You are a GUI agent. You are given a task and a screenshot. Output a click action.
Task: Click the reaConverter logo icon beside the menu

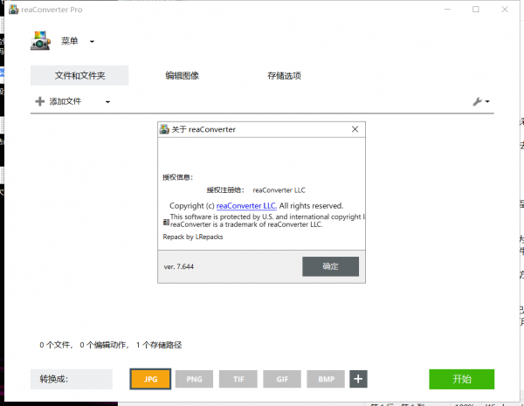click(x=40, y=41)
